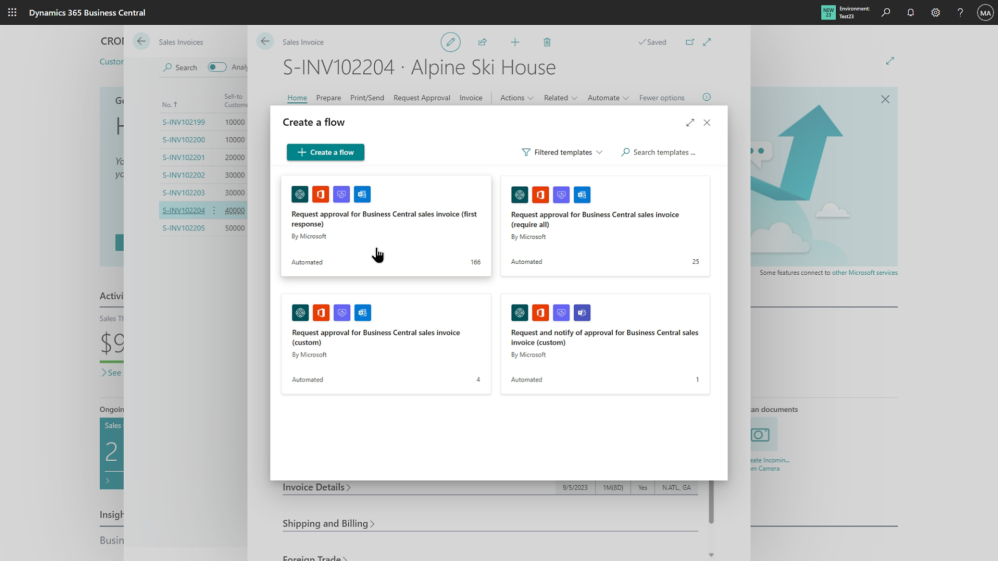Choose Request and notify of approval template
This screenshot has width=998, height=561.
pos(605,344)
